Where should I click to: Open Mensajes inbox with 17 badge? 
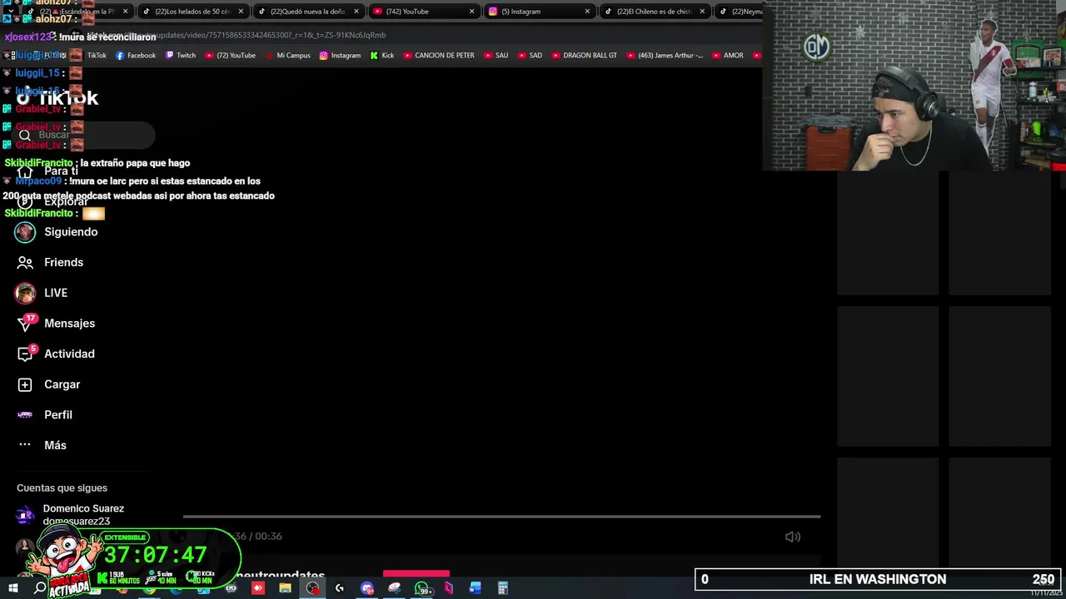[x=56, y=324]
